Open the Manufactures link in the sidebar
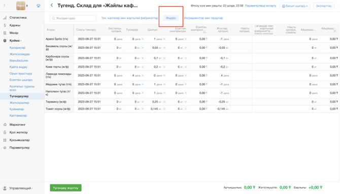 coord(19,60)
